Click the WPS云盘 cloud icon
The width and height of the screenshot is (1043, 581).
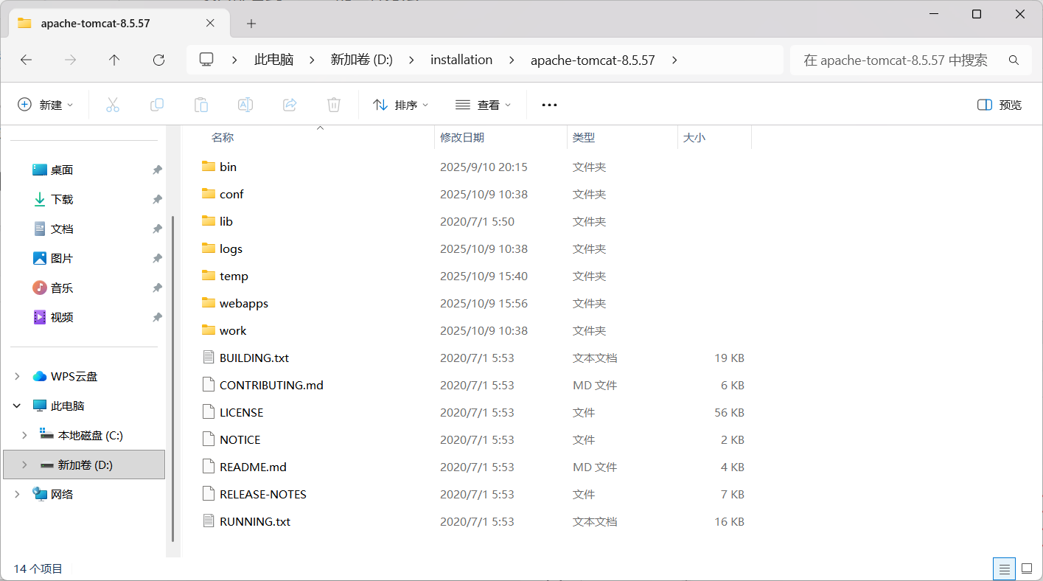[40, 376]
